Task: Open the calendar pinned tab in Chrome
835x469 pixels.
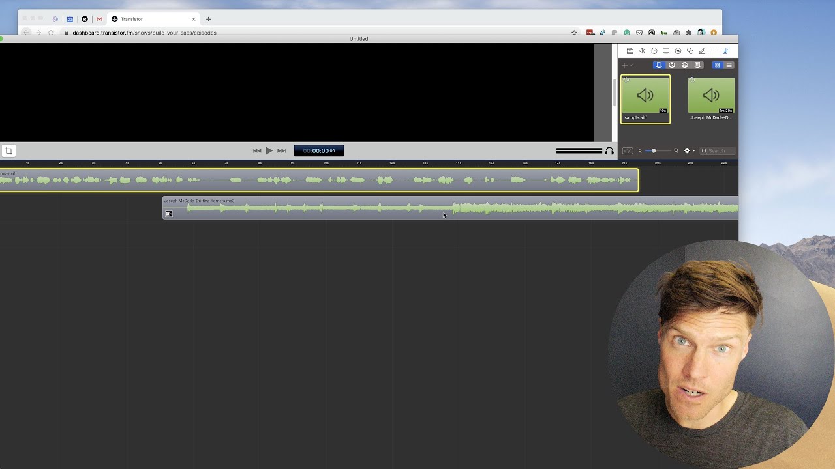Action: (70, 19)
